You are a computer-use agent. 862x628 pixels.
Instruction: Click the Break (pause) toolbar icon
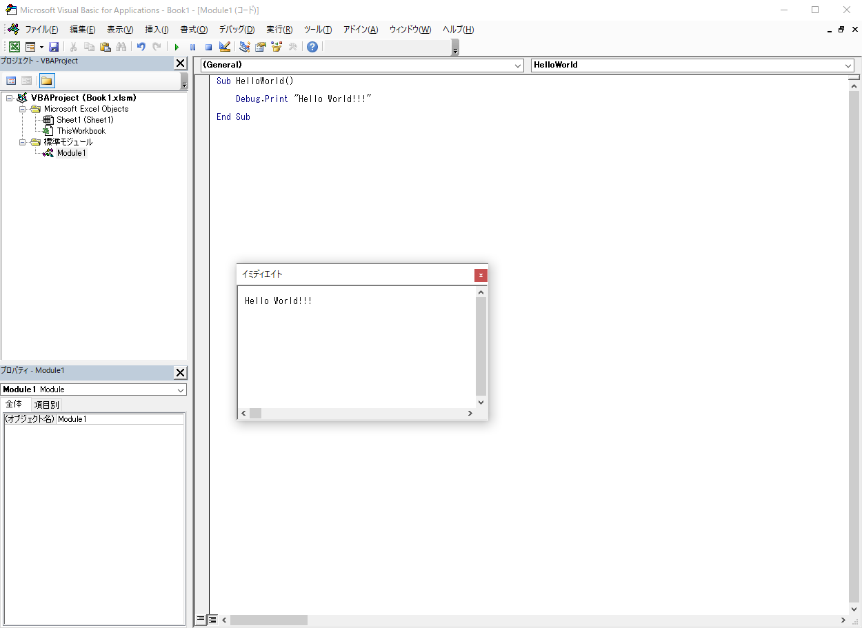coord(192,47)
